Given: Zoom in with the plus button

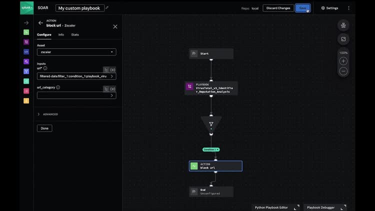Looking at the screenshot, I should point(343,61).
